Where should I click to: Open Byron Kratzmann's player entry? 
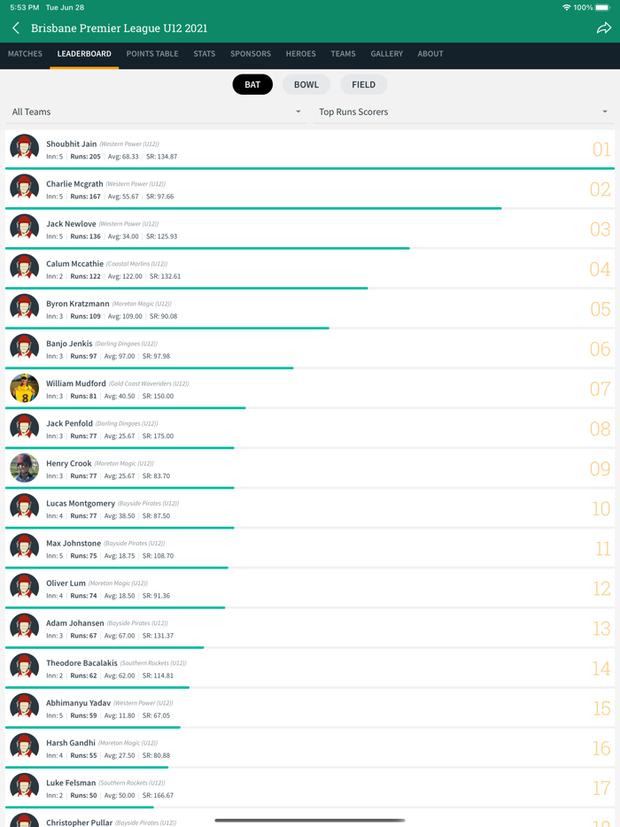click(310, 309)
